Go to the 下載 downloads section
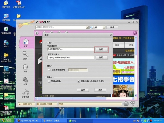The height and width of the screenshot is (123, 164). pyautogui.click(x=25, y=68)
